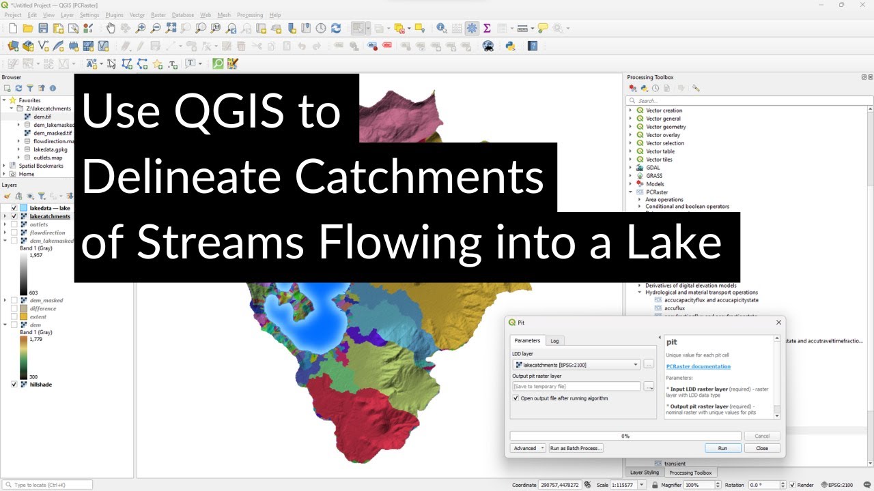Click the New Project icon
Viewport: 874px width, 491px height.
pyautogui.click(x=13, y=29)
